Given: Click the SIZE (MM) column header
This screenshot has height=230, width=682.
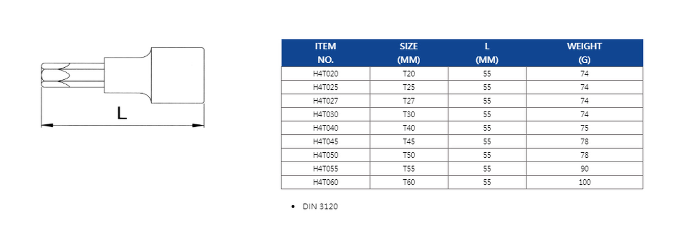Looking at the screenshot, I should click(x=408, y=53).
